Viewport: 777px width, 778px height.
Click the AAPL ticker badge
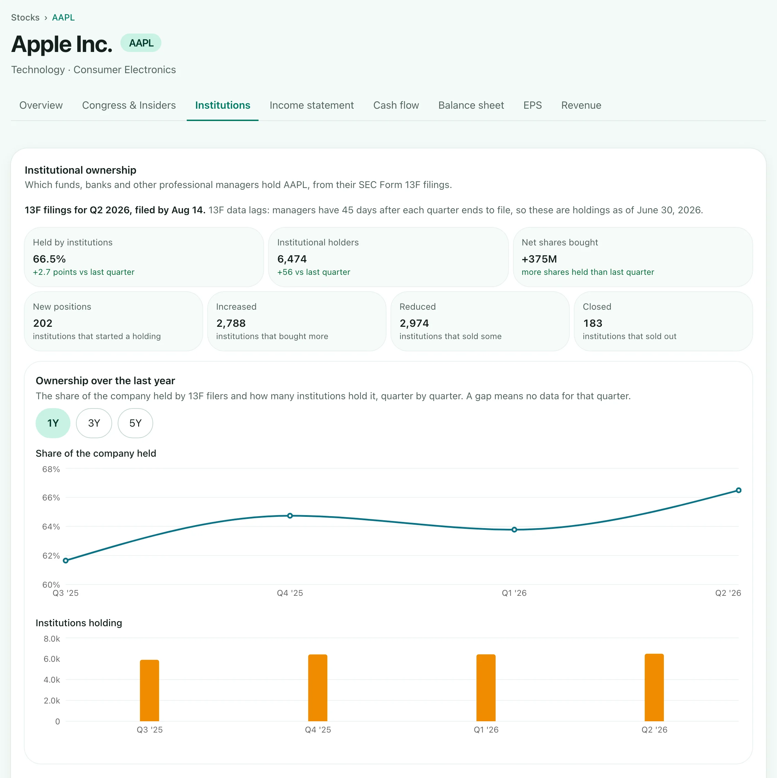(x=141, y=43)
